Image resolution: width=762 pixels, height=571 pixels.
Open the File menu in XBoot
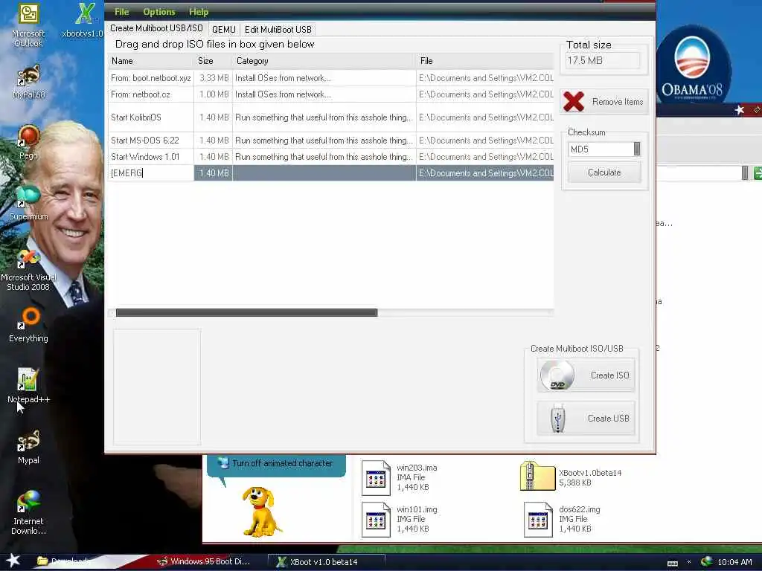pyautogui.click(x=121, y=12)
